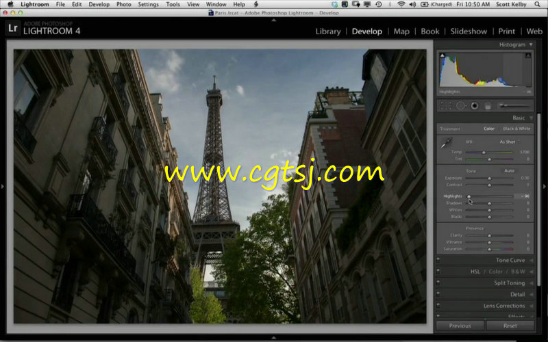
Task: Hide the top module picker arrow
Action: point(273,21)
